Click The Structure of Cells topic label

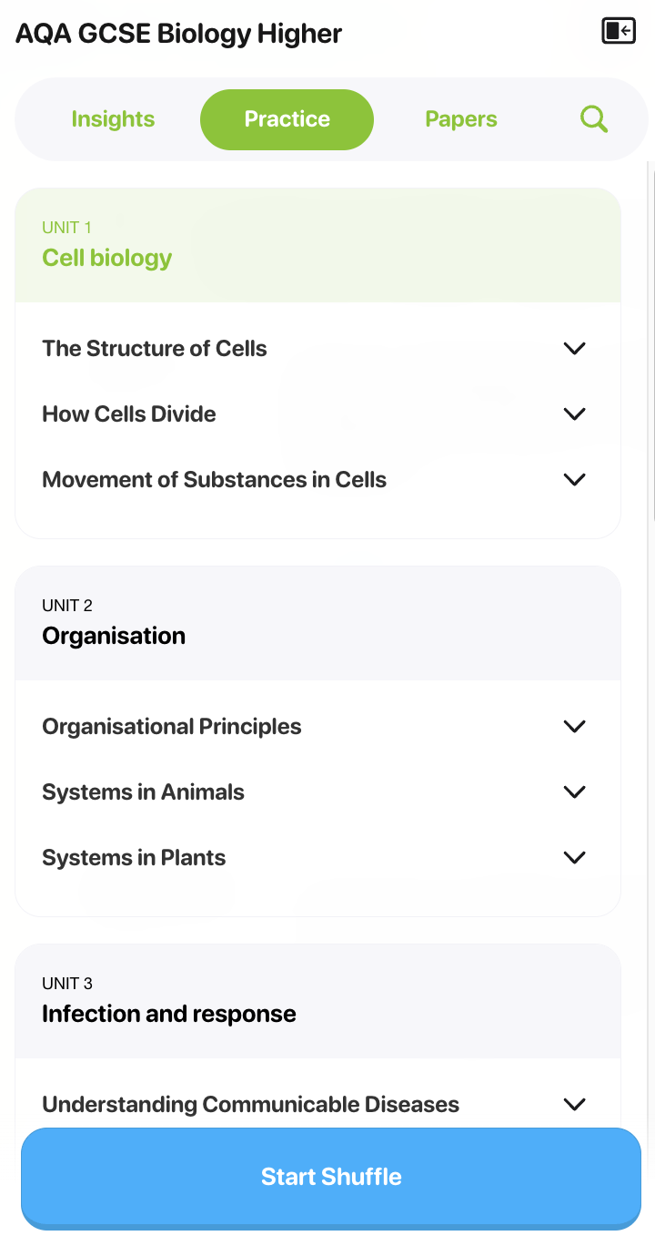pyautogui.click(x=155, y=348)
